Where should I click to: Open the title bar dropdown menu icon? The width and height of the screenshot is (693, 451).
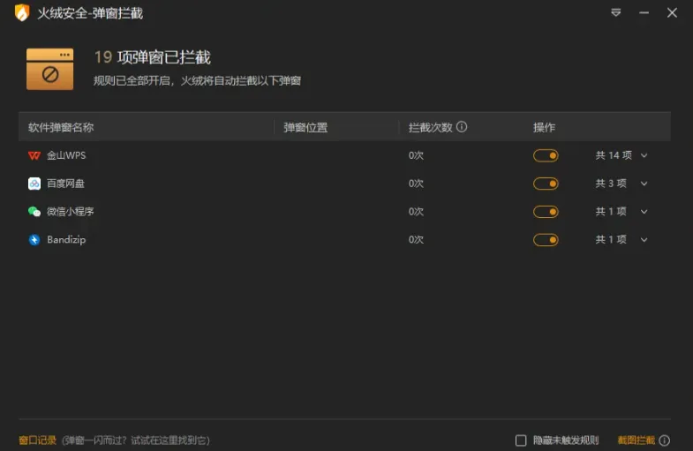(x=615, y=13)
